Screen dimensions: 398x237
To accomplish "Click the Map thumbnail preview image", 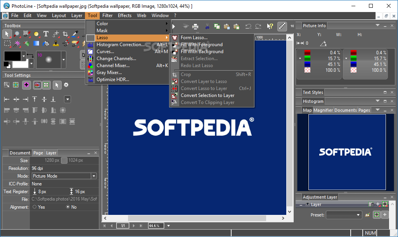I will tap(347, 152).
